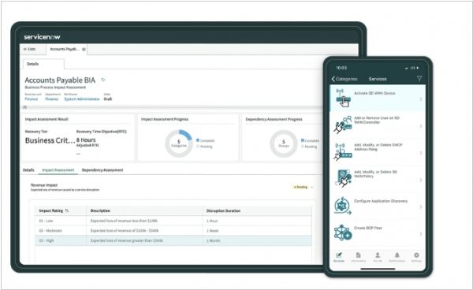Screen dimensions: 473x290
Task: Click the System Administrator link
Action: (x=82, y=99)
